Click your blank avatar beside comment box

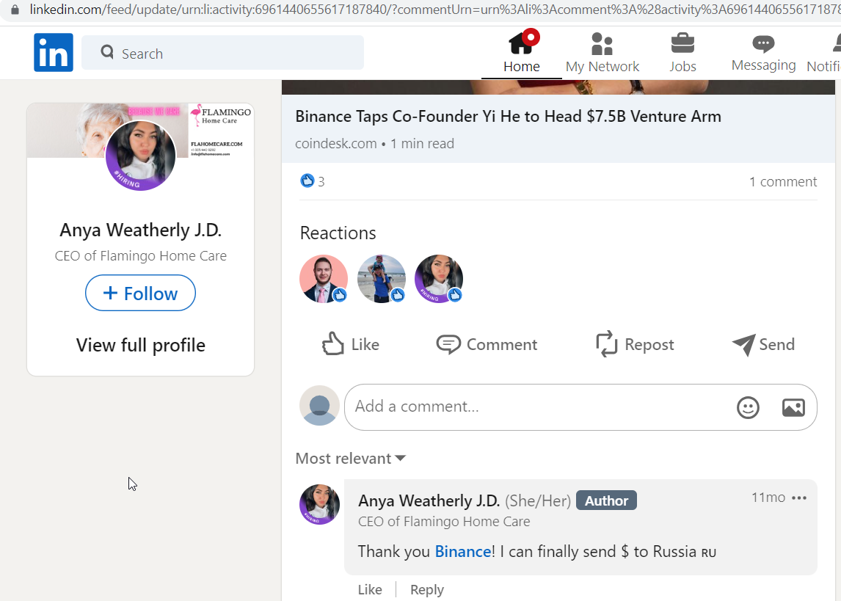coord(319,406)
